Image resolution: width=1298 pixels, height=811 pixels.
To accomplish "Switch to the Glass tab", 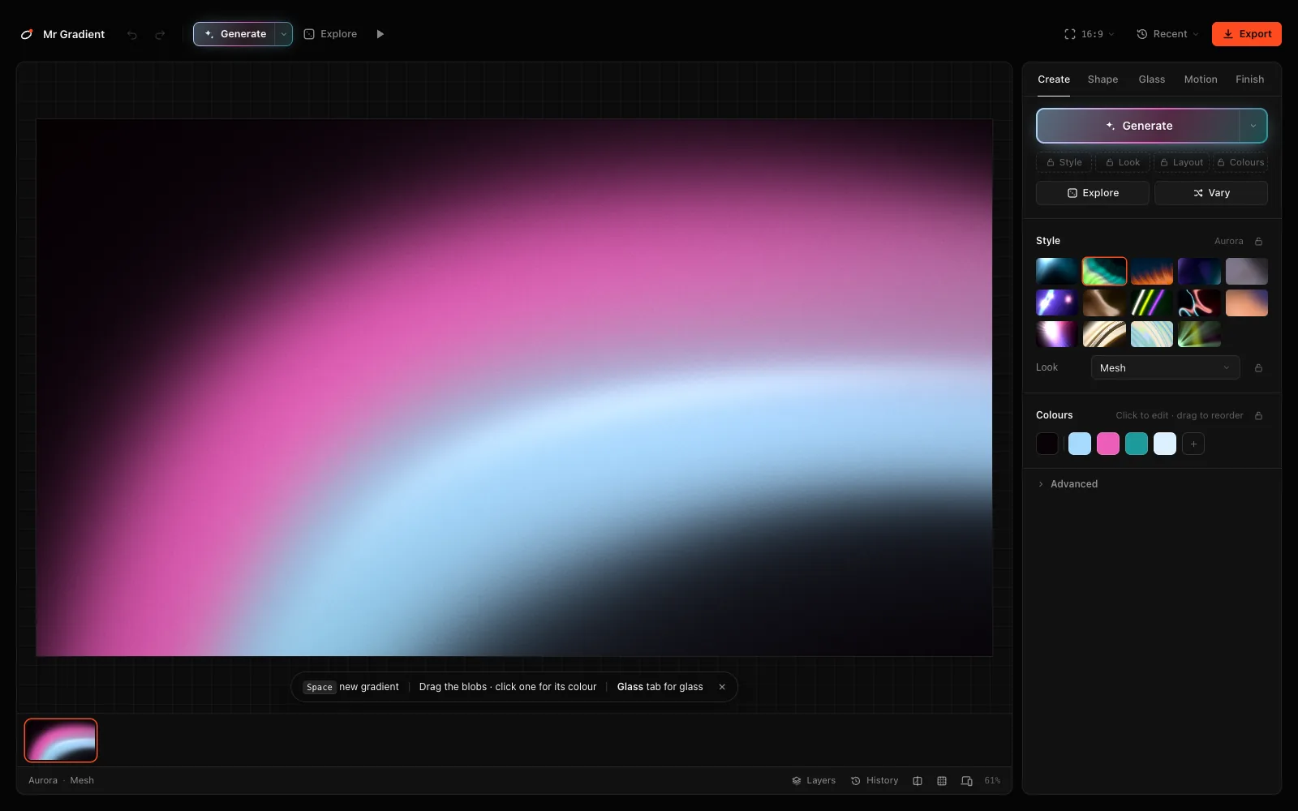I will click(1151, 79).
